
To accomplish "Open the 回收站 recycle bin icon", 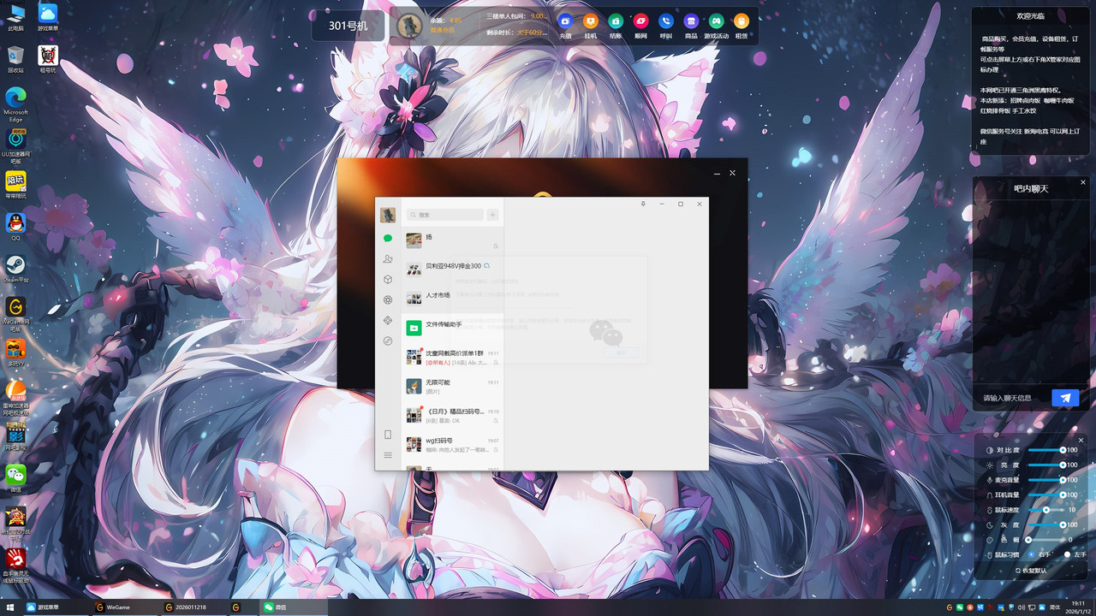I will [15, 59].
